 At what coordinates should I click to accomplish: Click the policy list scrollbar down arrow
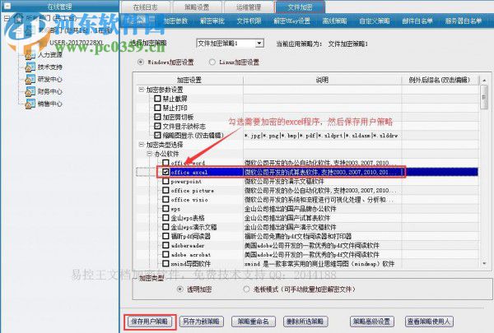(x=484, y=263)
